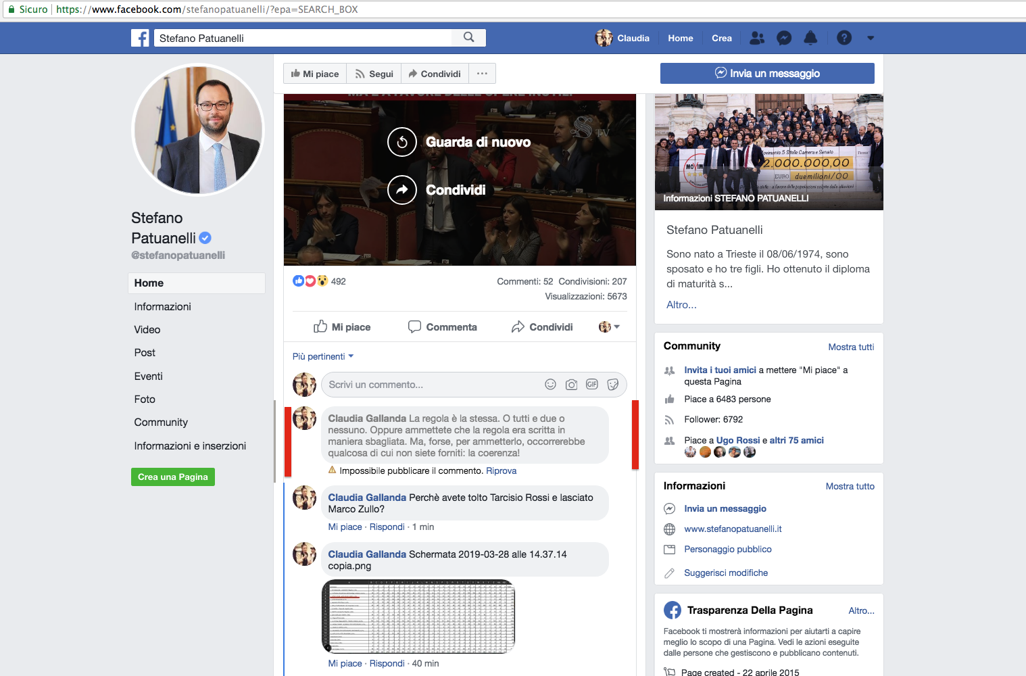Click Rispondi on the Tarcisio Rossi comment
Image resolution: width=1026 pixels, height=676 pixels.
coord(387,527)
